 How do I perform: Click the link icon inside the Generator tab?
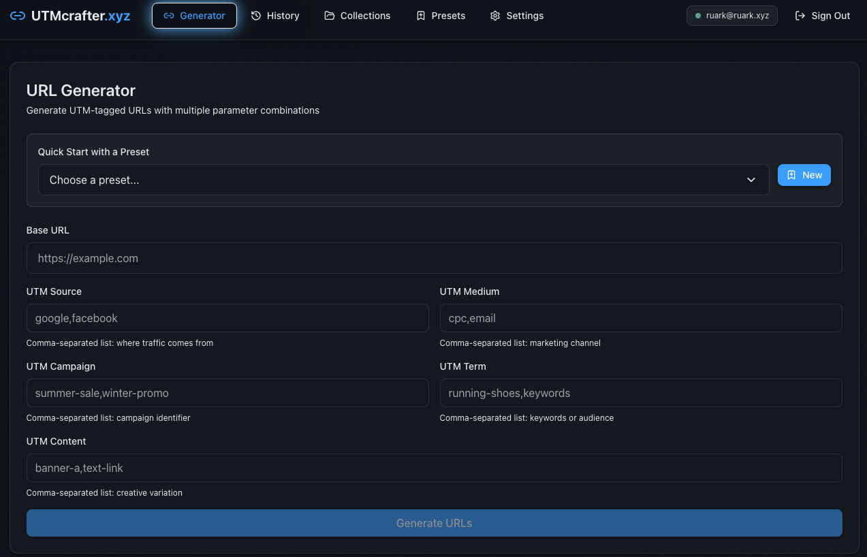click(x=170, y=15)
